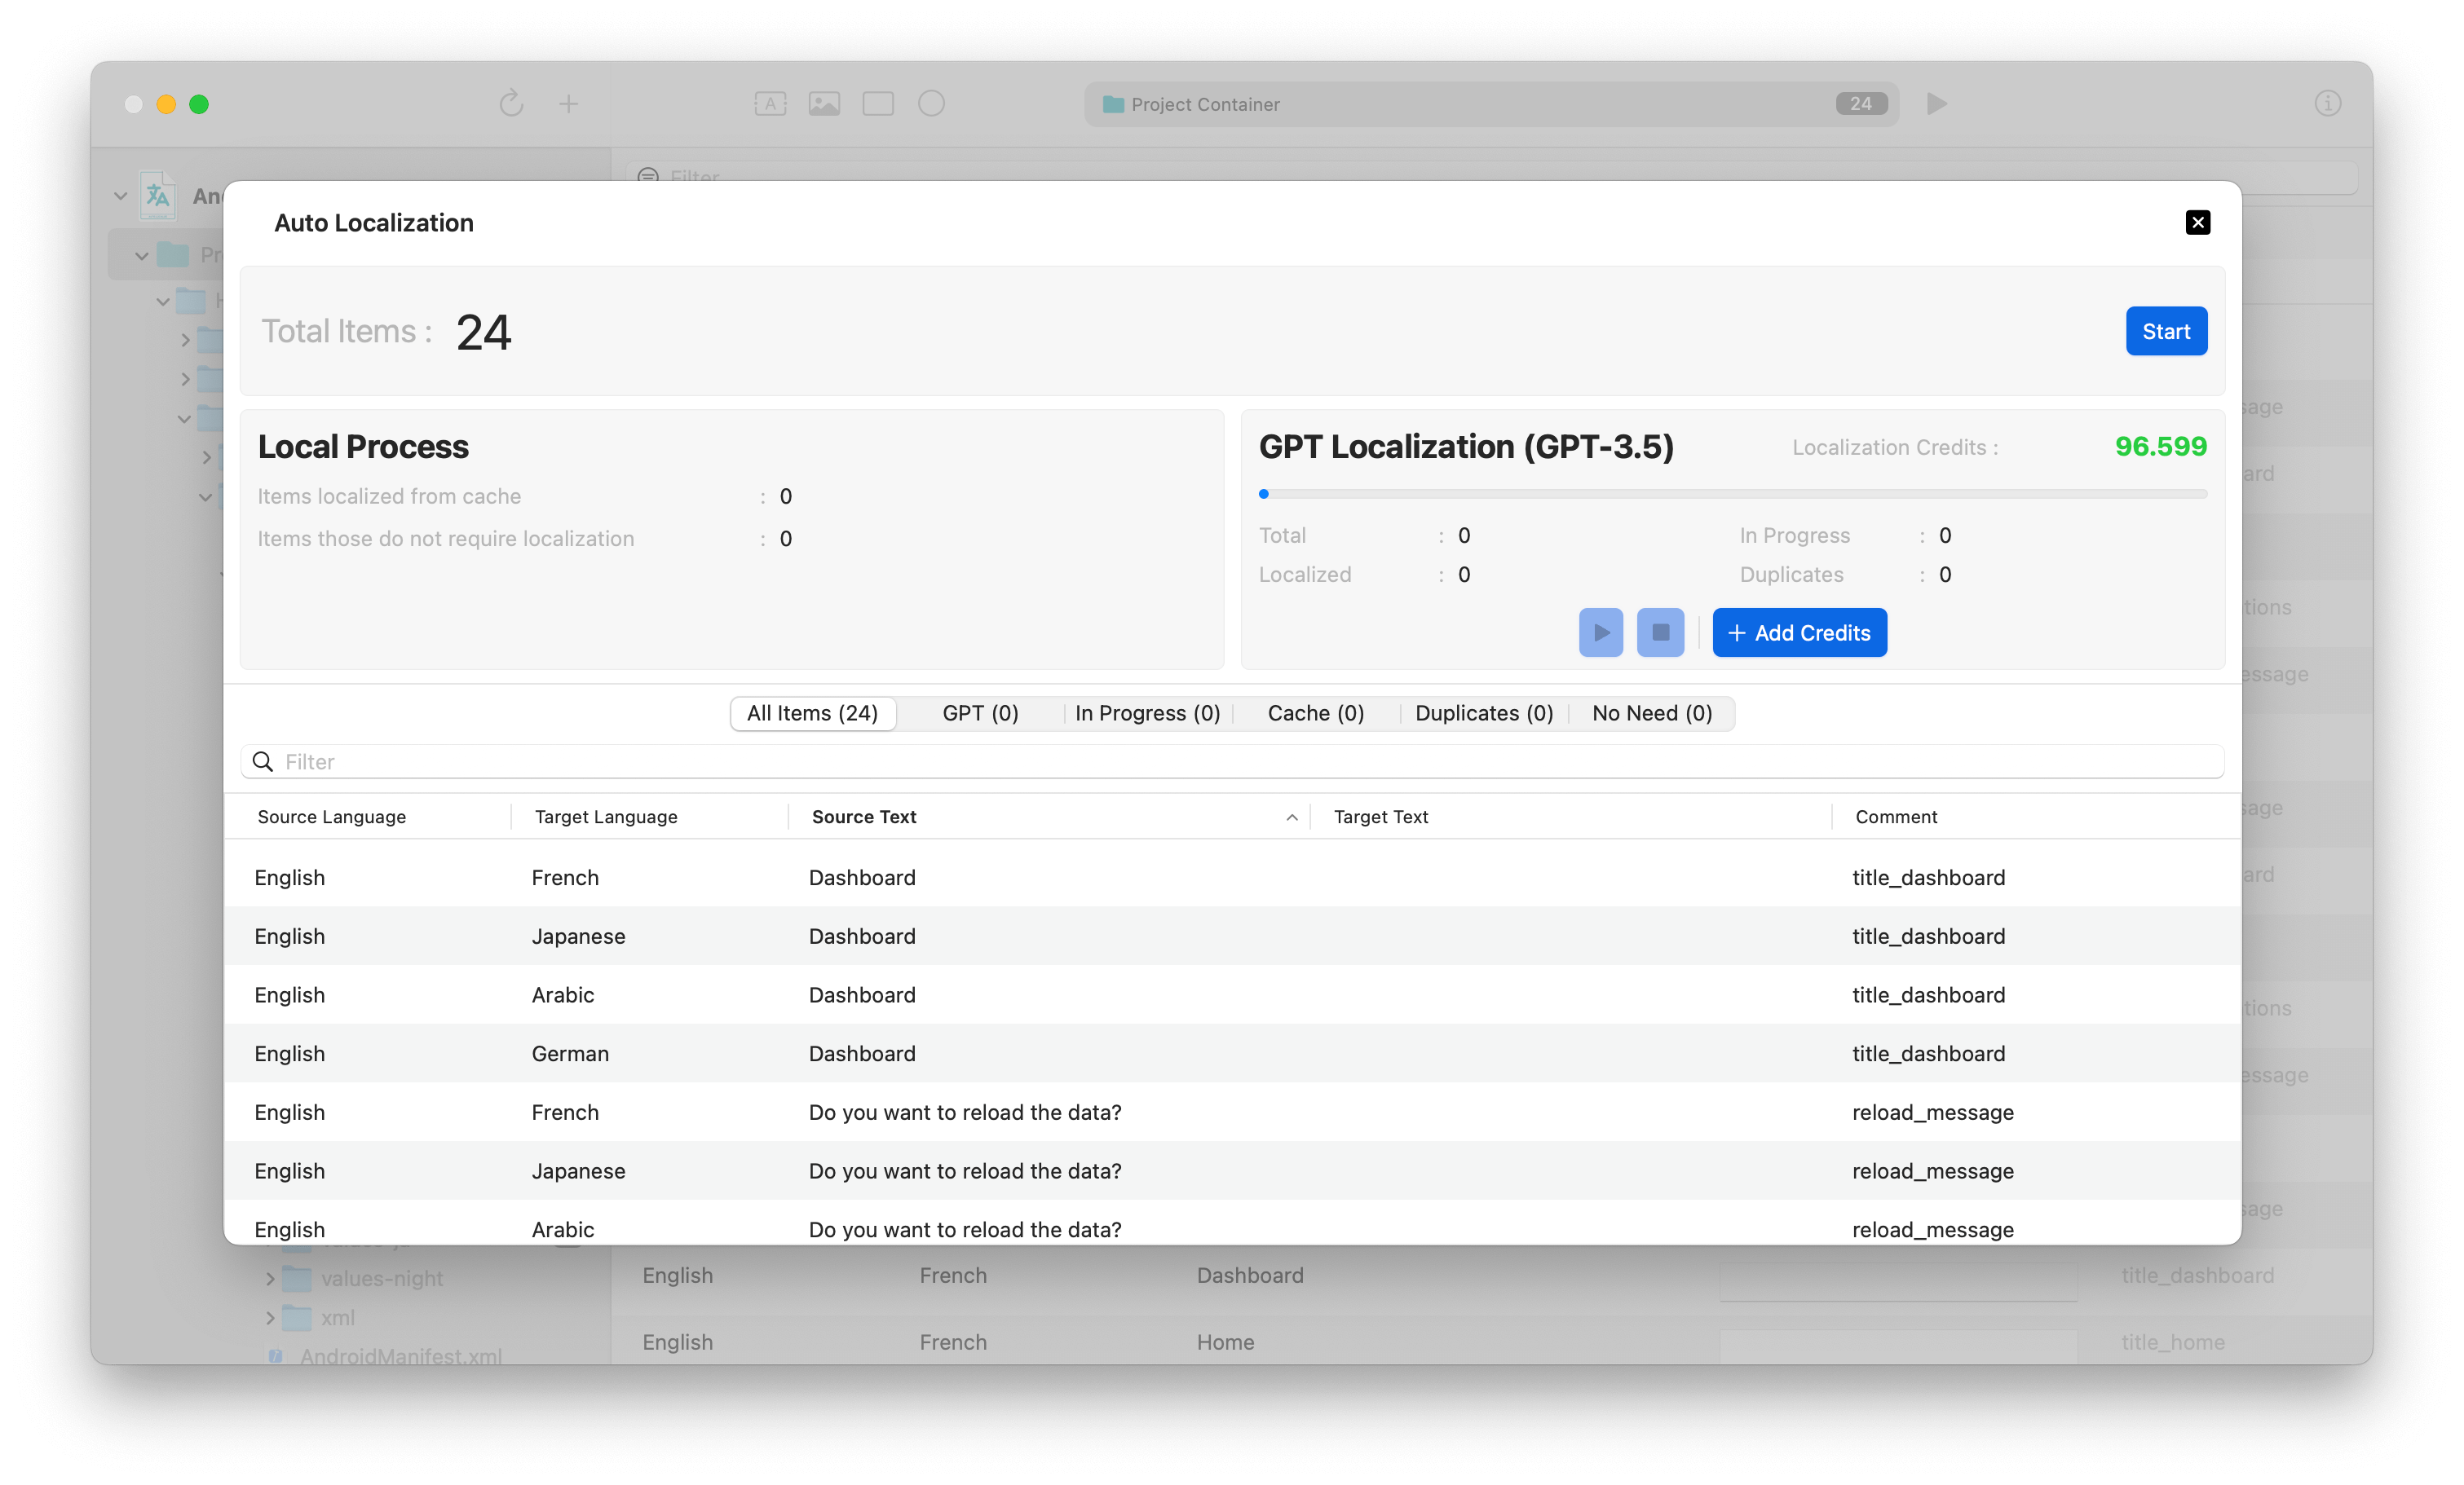
Task: Click the run play icon in toolbar
Action: click(x=1936, y=103)
